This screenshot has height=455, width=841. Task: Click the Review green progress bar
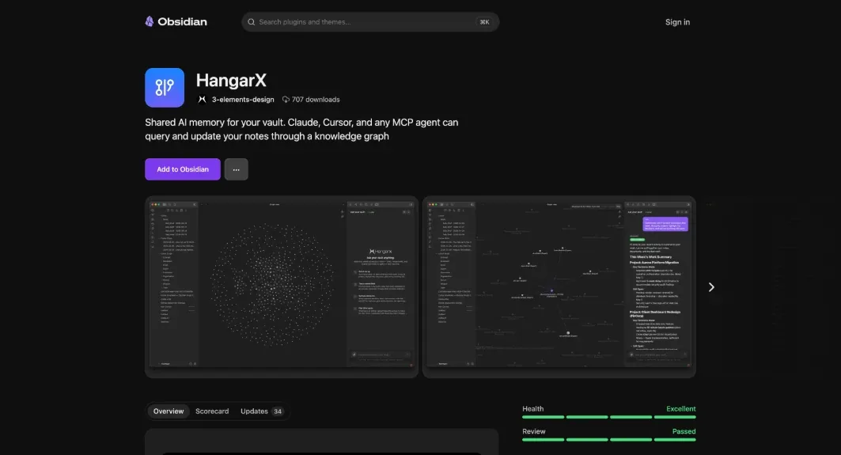point(608,439)
